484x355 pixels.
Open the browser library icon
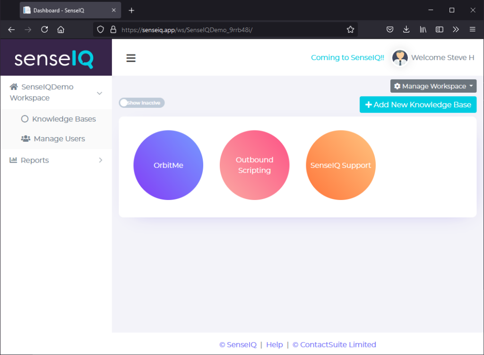tap(423, 29)
